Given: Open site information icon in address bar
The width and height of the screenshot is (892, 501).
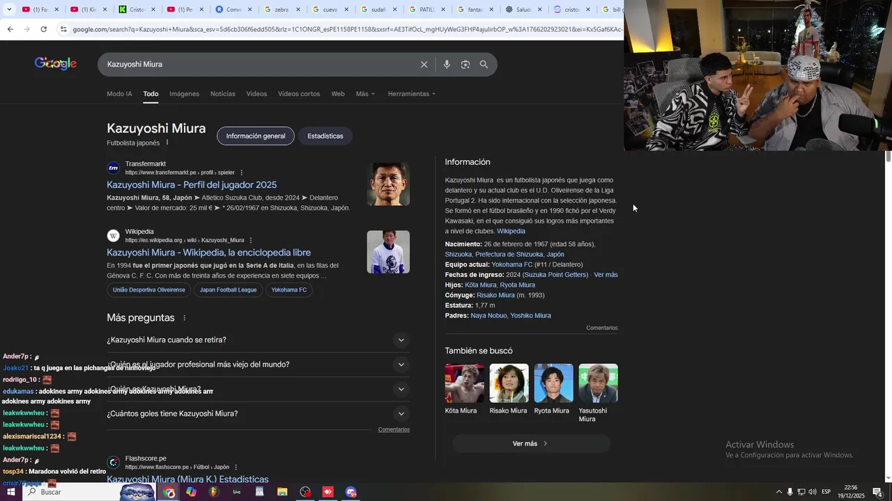Looking at the screenshot, I should (63, 29).
